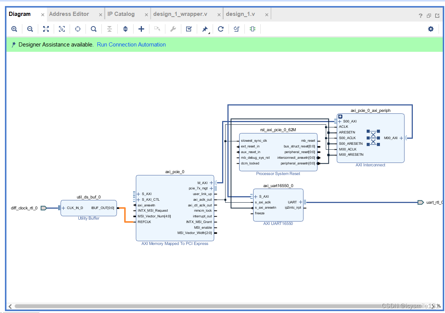The height and width of the screenshot is (313, 445).
Task: Click Run Connection Automation
Action: 131,44
